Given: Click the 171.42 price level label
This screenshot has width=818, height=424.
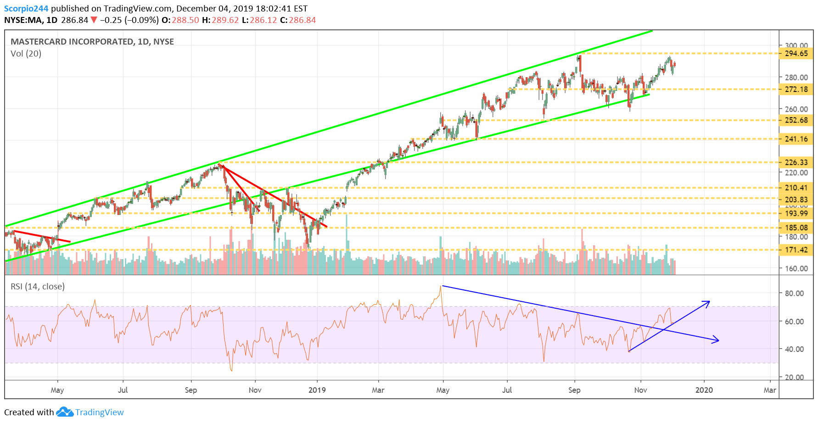Looking at the screenshot, I should tap(796, 250).
